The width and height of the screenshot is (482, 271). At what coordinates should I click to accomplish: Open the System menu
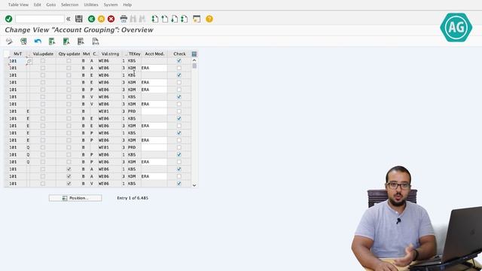tap(111, 5)
